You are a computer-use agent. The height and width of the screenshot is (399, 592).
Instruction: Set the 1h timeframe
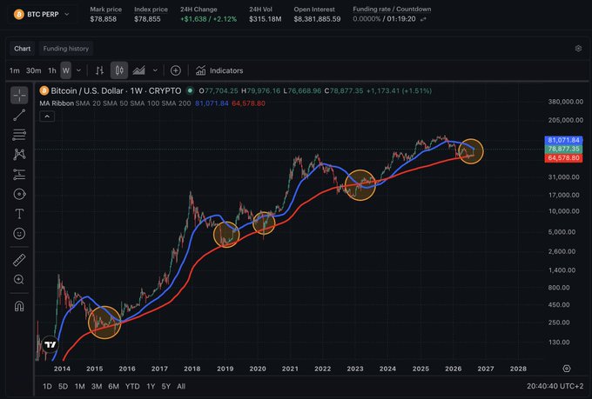pyautogui.click(x=52, y=70)
